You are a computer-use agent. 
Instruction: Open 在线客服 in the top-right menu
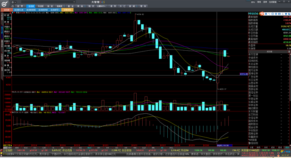tap(273, 2)
